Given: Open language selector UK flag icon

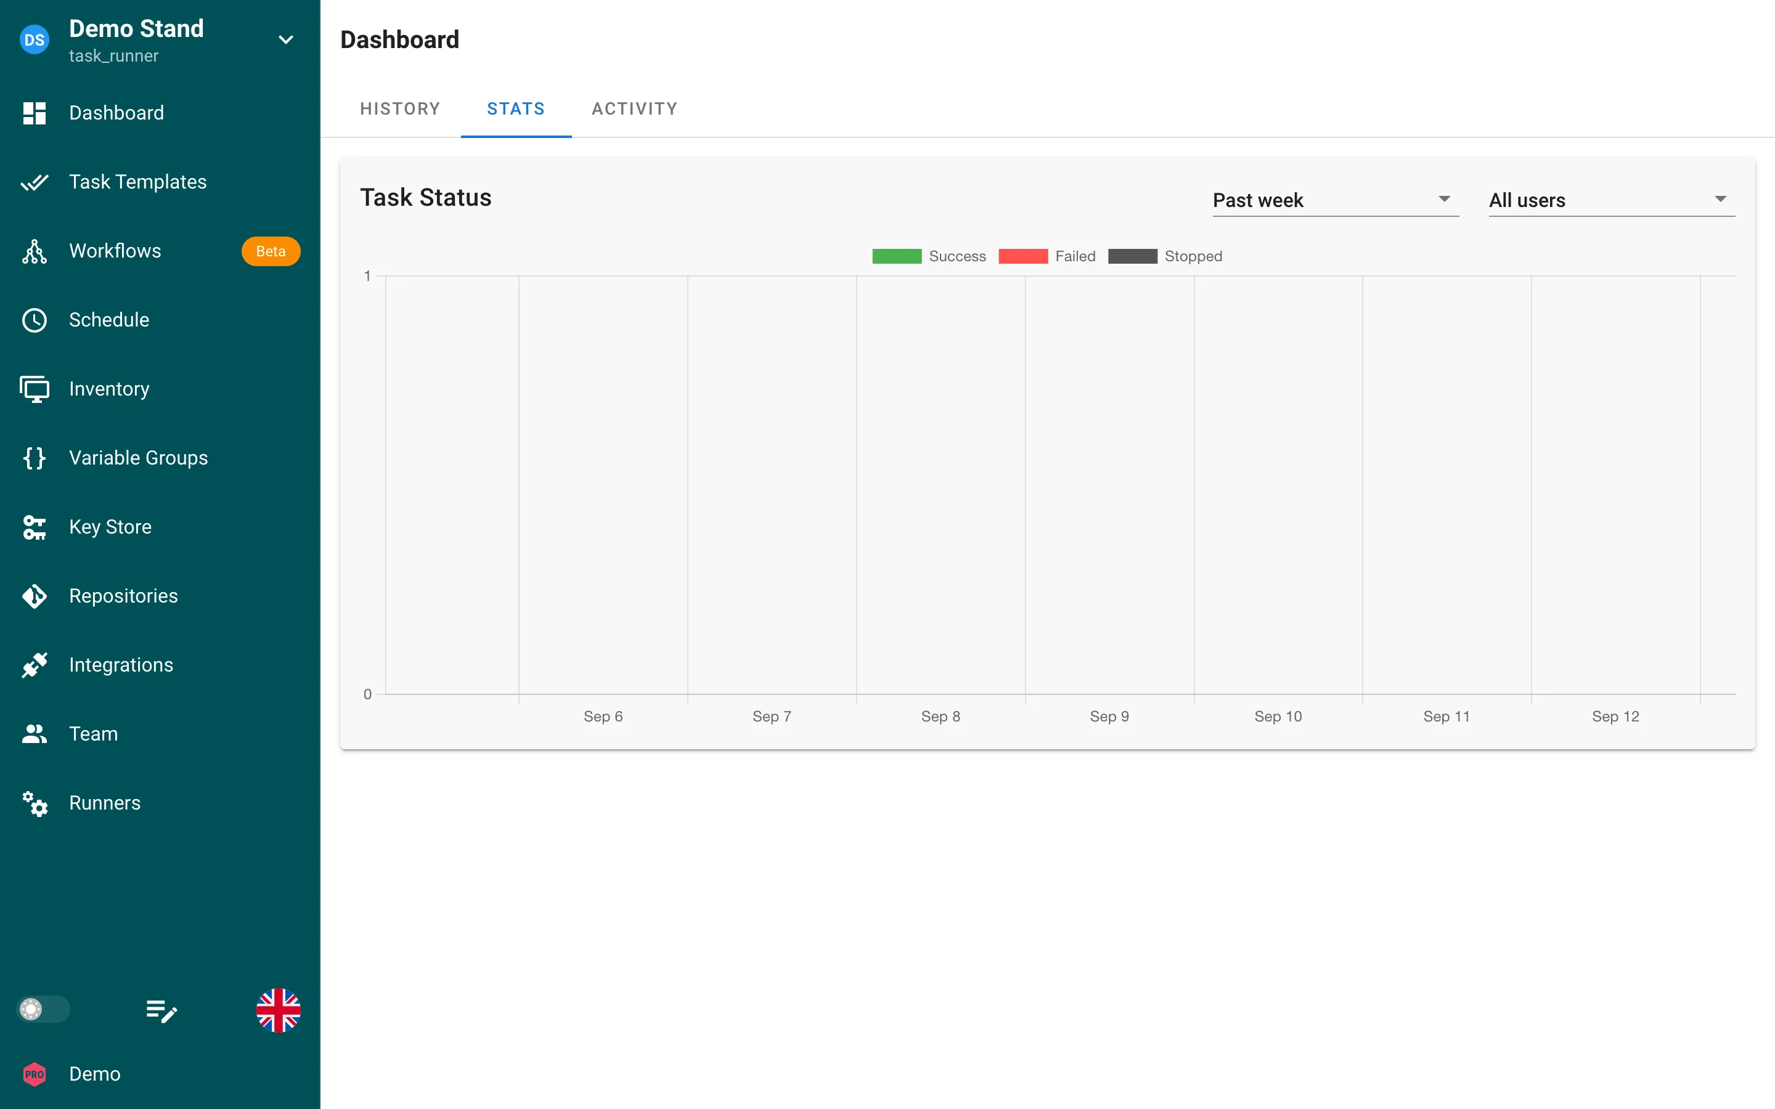Looking at the screenshot, I should click(278, 1010).
